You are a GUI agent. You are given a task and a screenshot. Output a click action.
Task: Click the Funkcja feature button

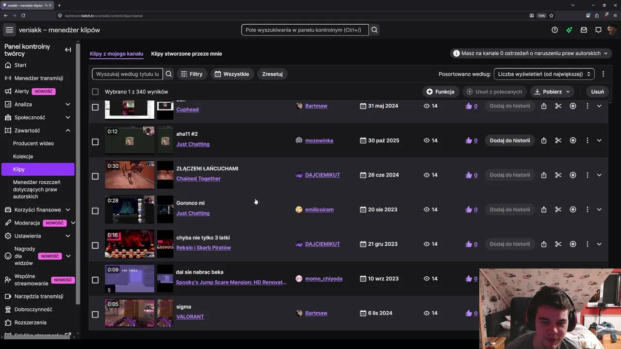point(441,92)
